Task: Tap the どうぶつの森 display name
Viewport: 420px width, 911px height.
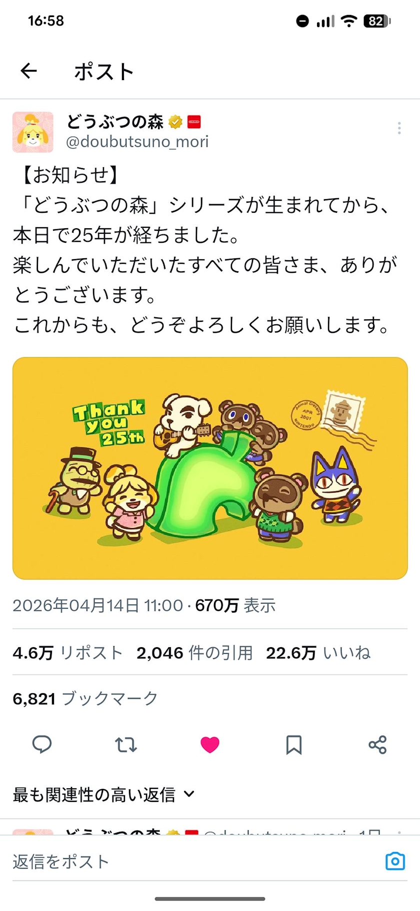Action: pos(115,122)
